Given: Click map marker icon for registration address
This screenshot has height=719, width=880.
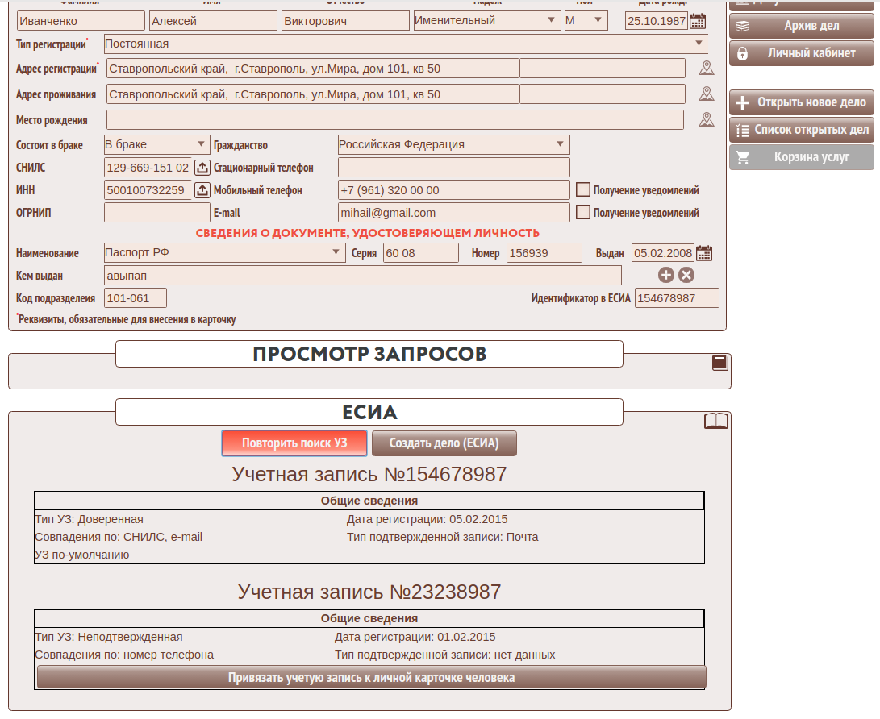Looking at the screenshot, I should pos(707,69).
